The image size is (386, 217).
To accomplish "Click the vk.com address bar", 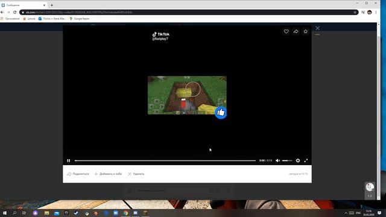I will point(189,12).
